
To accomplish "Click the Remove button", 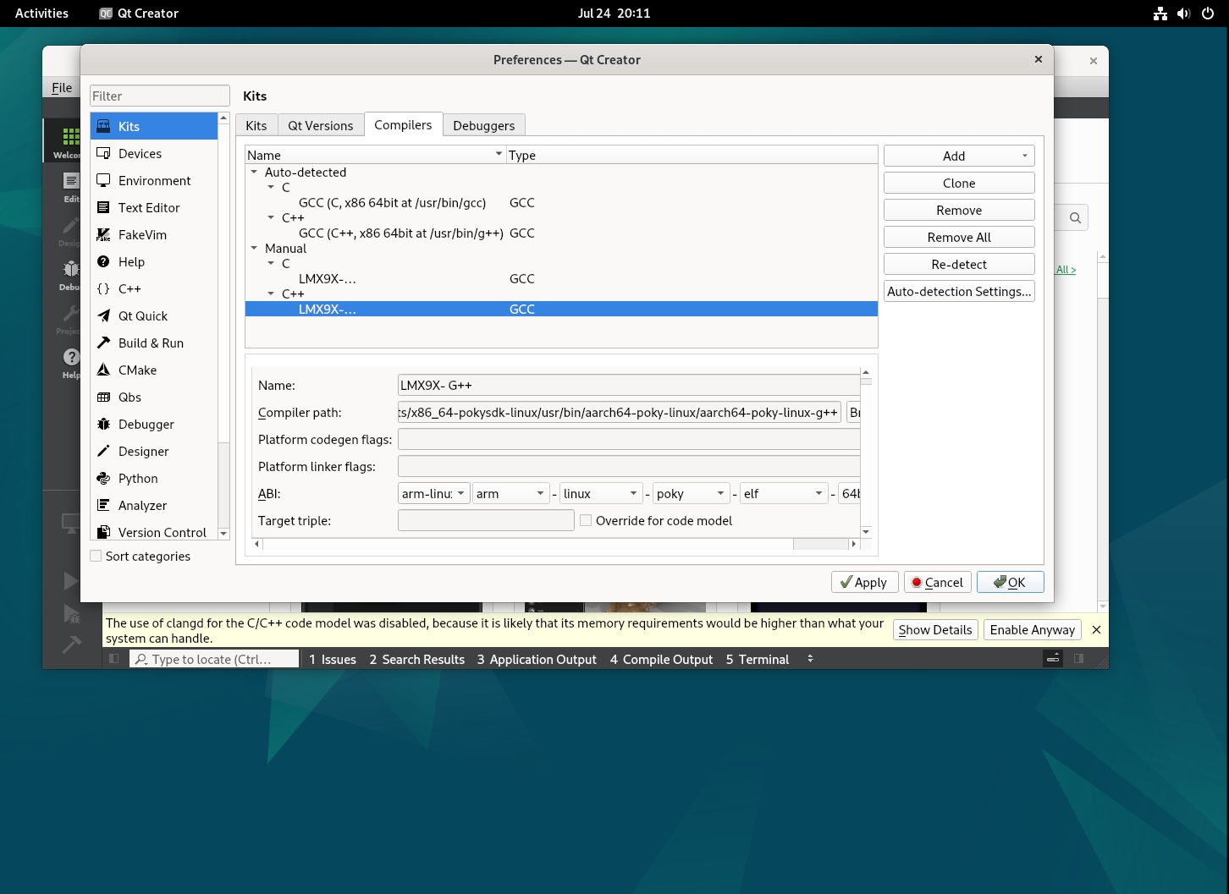I will 959,210.
